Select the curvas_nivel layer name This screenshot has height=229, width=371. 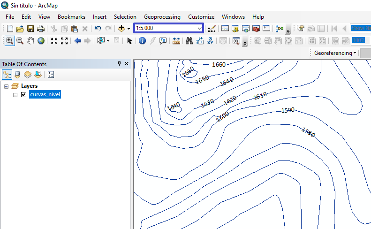click(45, 95)
